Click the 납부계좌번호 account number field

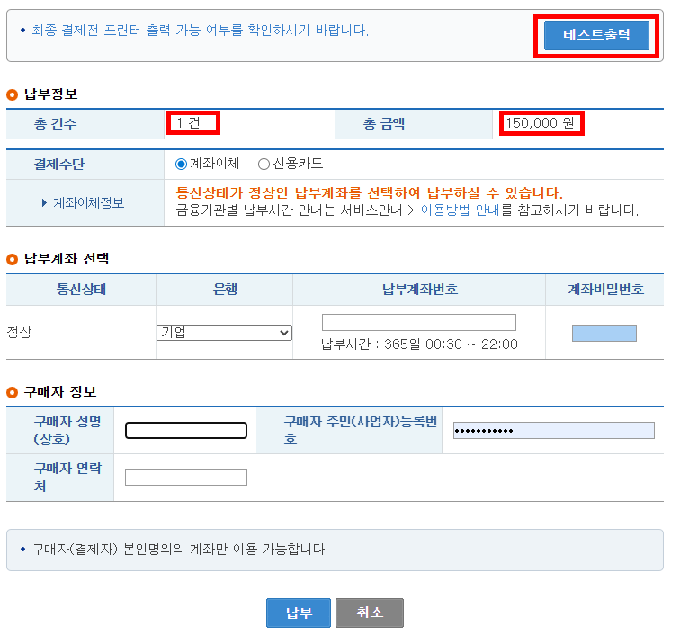click(418, 321)
